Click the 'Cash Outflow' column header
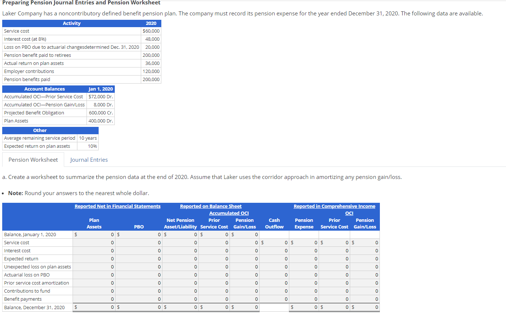 [274, 224]
